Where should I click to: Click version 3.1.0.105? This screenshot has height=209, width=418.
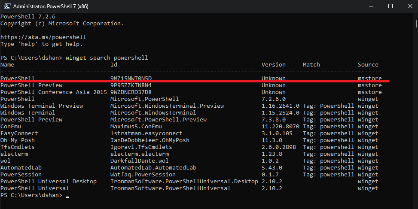click(277, 133)
